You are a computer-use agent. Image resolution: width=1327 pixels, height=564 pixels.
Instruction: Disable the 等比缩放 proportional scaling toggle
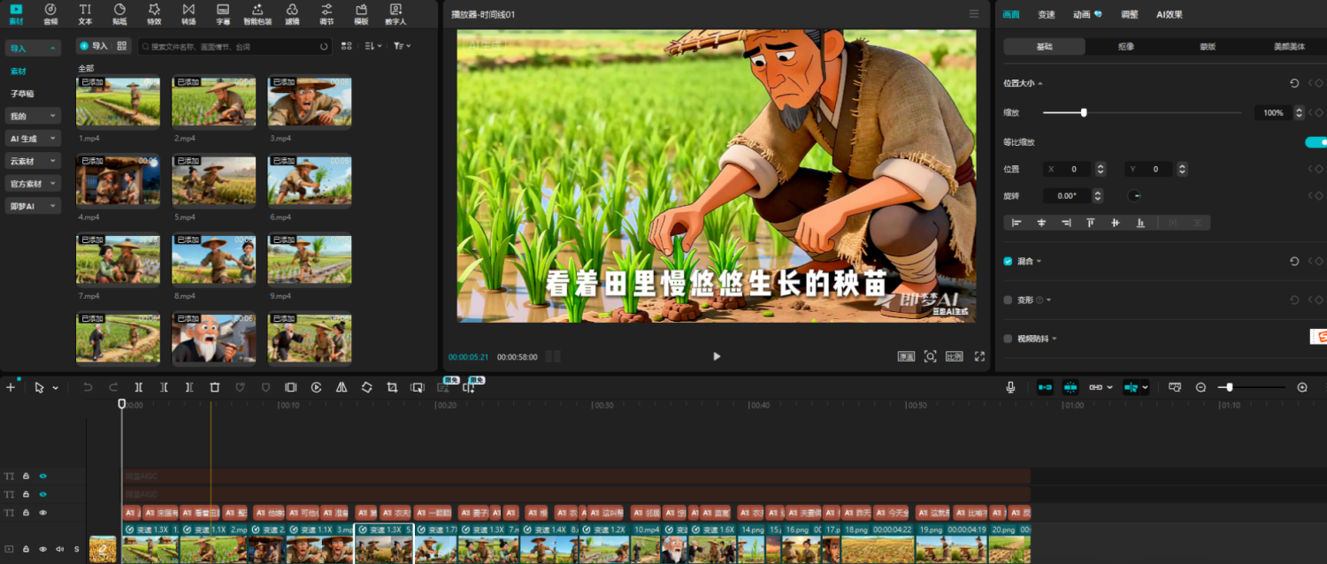pyautogui.click(x=1317, y=141)
